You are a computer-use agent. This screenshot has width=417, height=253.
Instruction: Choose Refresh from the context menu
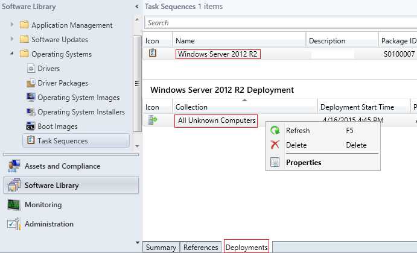pos(323,131)
